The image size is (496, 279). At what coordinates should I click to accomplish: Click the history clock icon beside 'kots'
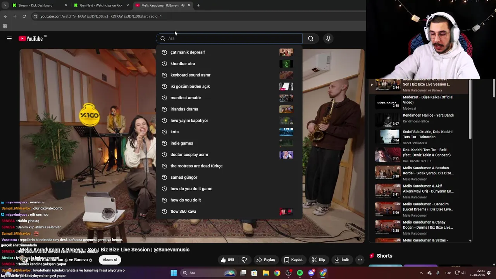click(x=164, y=132)
